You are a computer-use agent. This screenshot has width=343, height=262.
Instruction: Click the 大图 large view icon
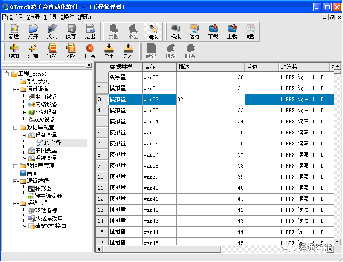coord(114,31)
